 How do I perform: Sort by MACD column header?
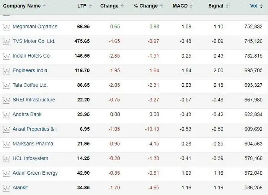180,6
